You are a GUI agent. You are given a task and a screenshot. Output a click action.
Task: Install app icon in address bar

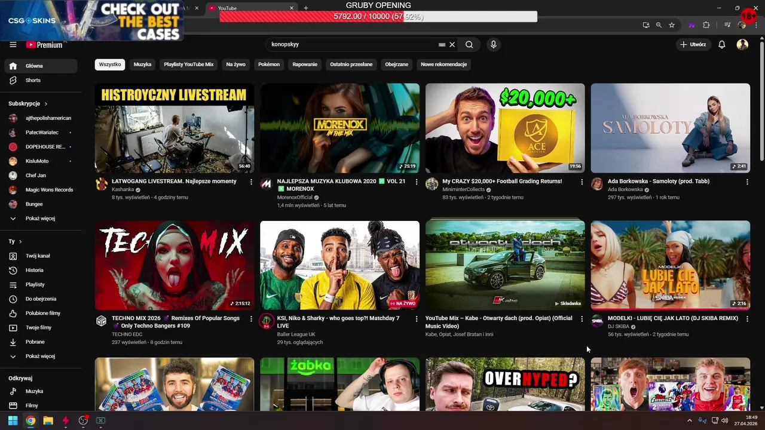pyautogui.click(x=646, y=25)
